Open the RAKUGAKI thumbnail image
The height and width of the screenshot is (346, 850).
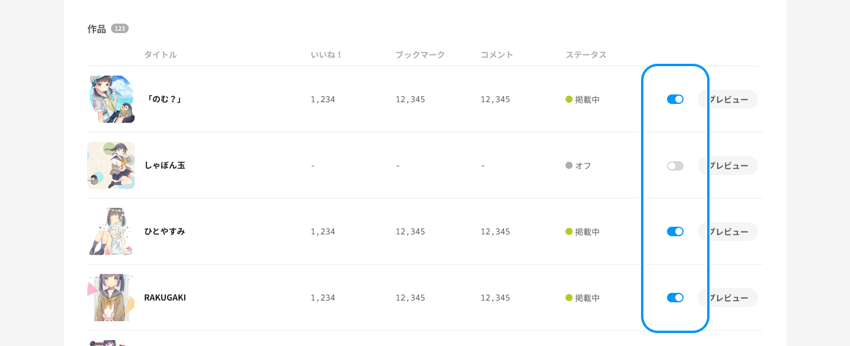click(111, 298)
